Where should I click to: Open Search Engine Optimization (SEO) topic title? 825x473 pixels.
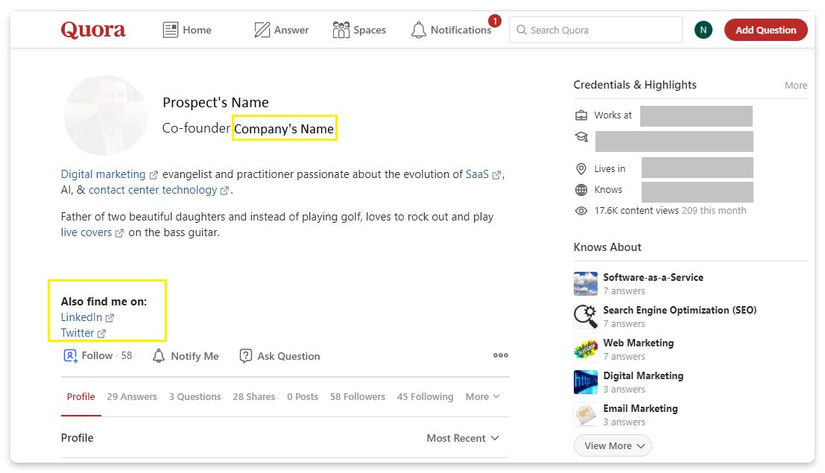(680, 310)
